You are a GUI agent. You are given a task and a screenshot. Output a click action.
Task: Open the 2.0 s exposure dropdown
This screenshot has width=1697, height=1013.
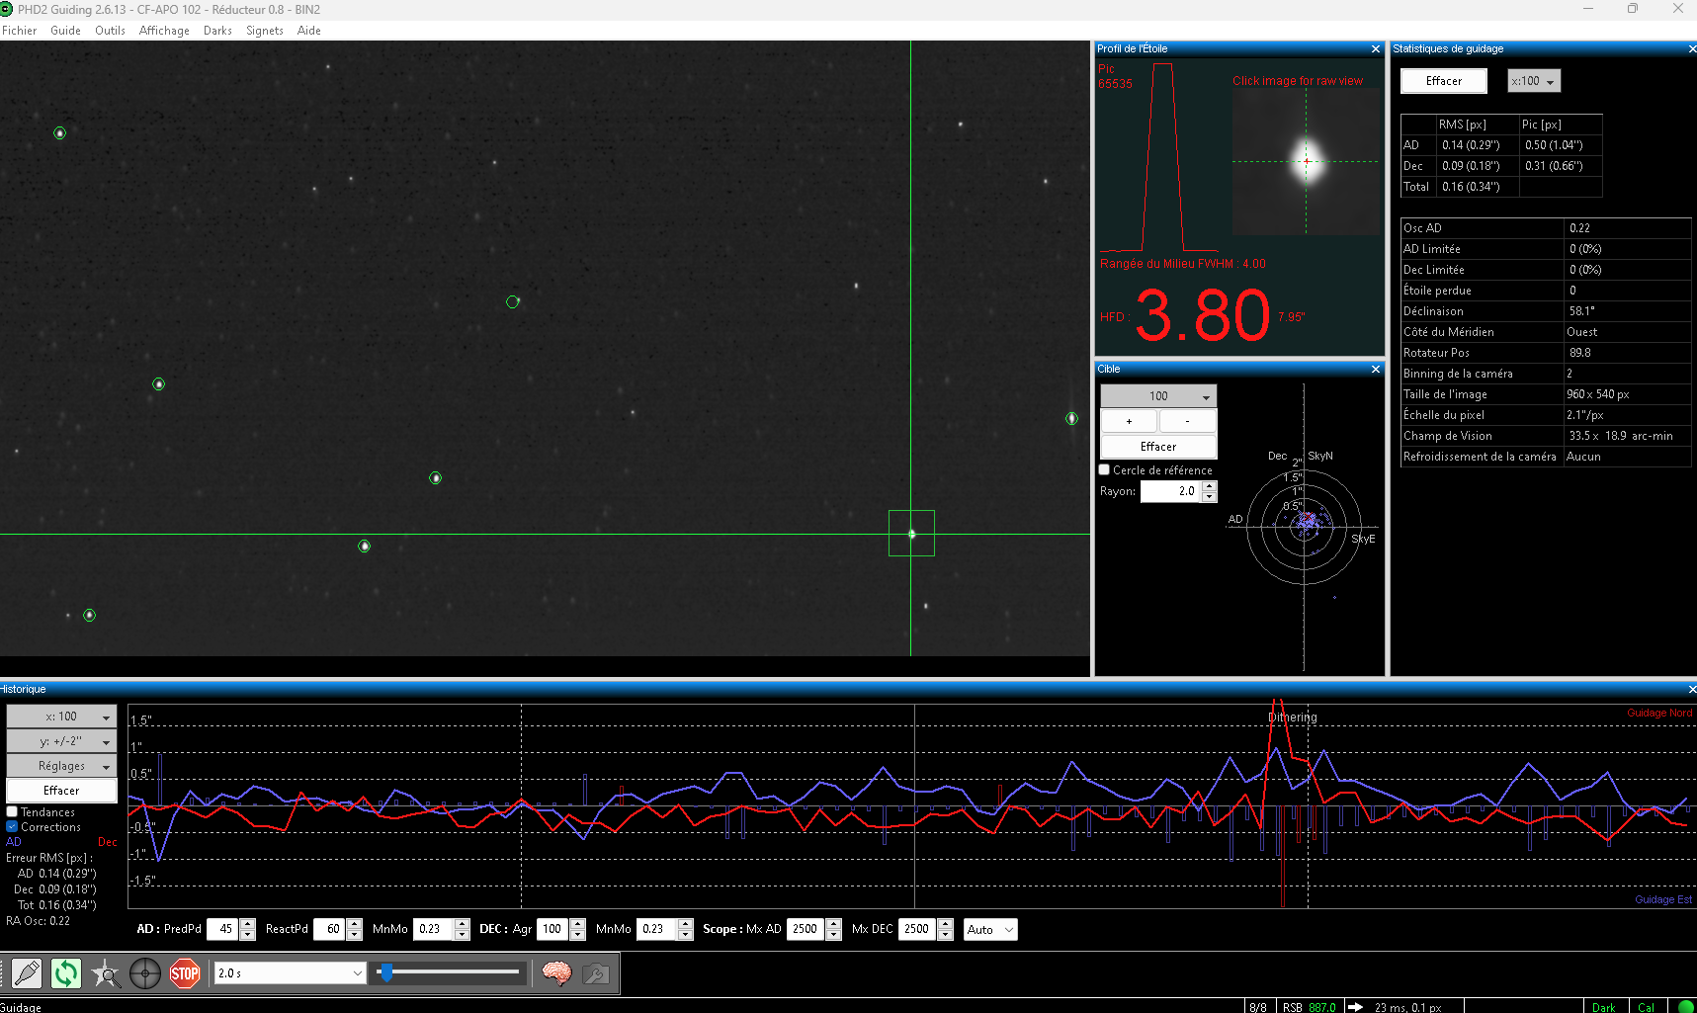291,973
